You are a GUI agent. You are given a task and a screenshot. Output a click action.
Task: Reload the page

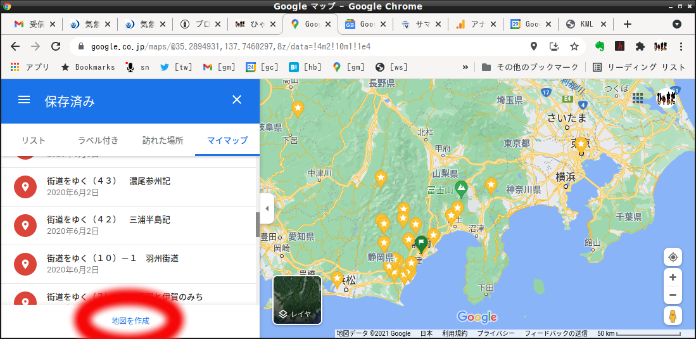click(x=56, y=46)
